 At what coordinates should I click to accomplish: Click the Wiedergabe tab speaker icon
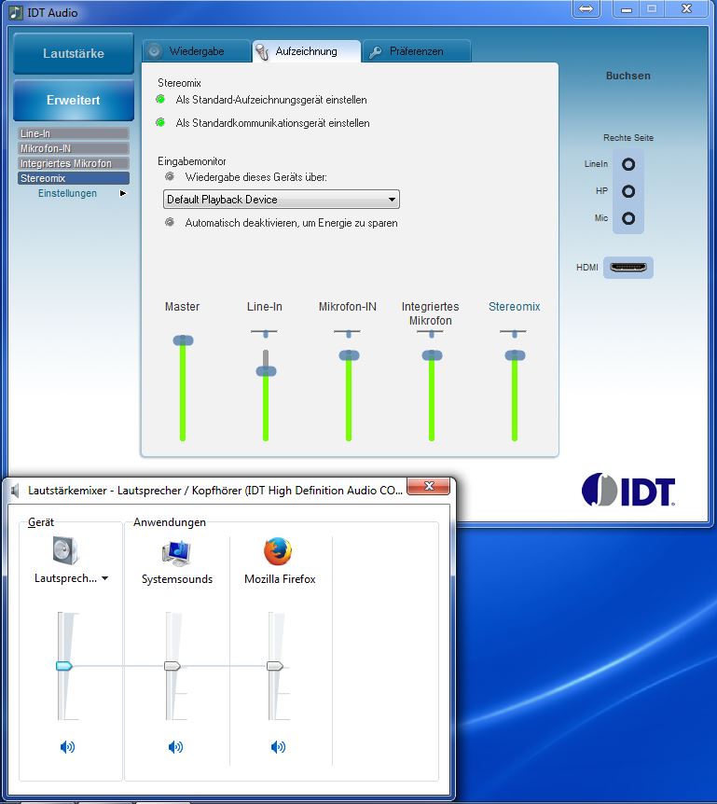pos(154,51)
